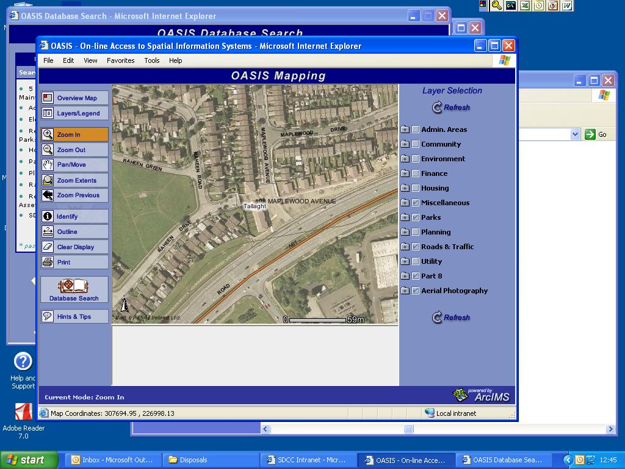Open the Favorites menu
The height and width of the screenshot is (469, 625).
120,60
